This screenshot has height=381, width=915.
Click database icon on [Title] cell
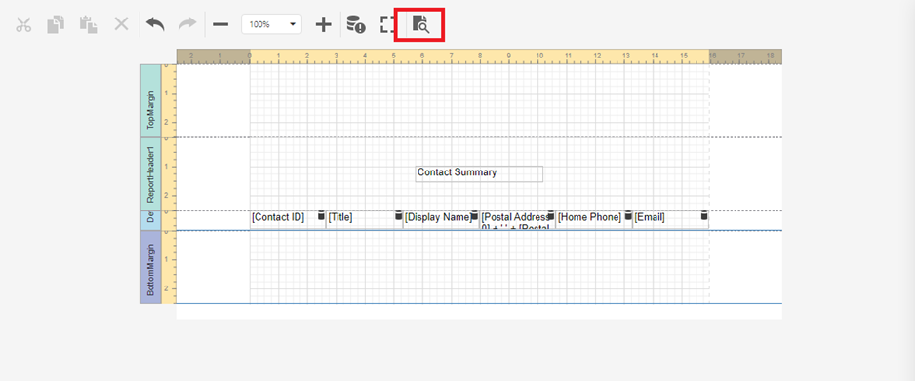pos(399,215)
